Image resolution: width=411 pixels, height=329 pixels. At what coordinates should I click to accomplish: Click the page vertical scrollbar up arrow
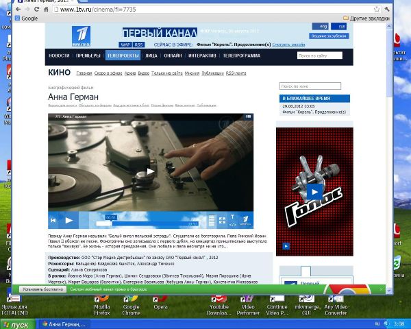point(389,26)
